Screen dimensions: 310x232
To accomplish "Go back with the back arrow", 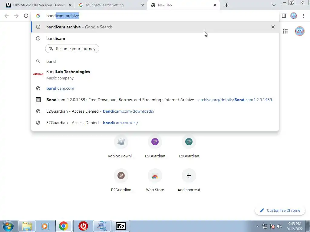I will point(7,16).
